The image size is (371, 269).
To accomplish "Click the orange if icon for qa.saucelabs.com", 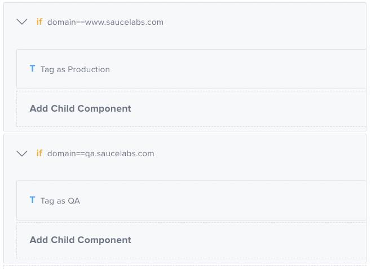I will pos(39,153).
